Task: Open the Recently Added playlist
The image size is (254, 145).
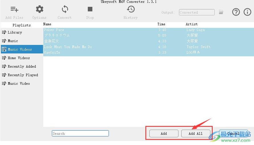Action: click(22, 66)
